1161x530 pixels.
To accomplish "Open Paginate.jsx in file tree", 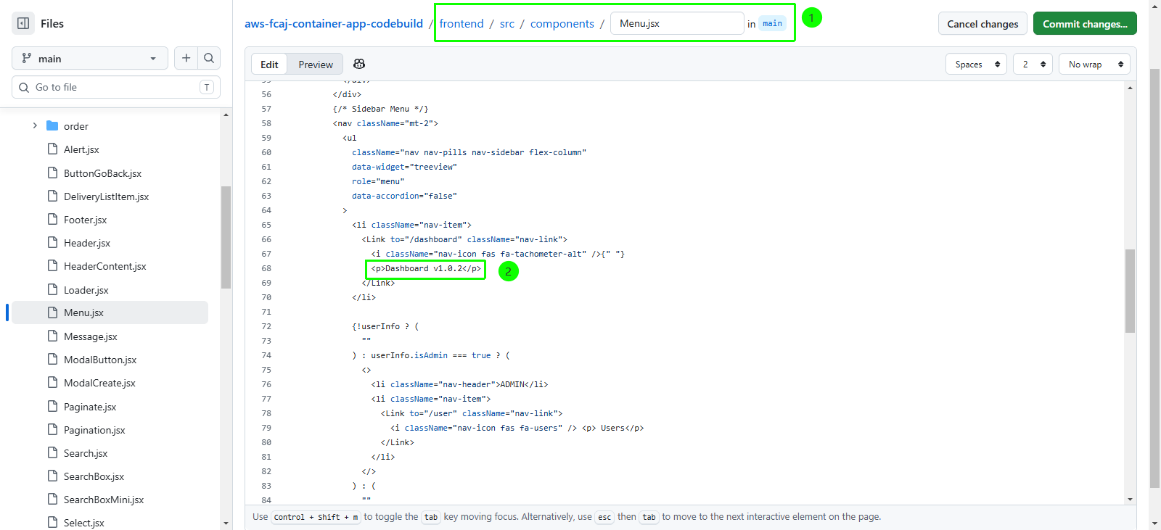I will pos(90,407).
